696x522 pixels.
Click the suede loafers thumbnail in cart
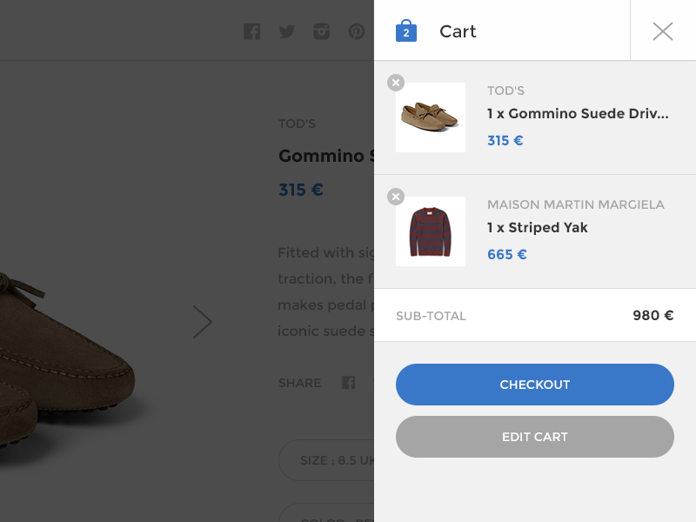tap(431, 117)
